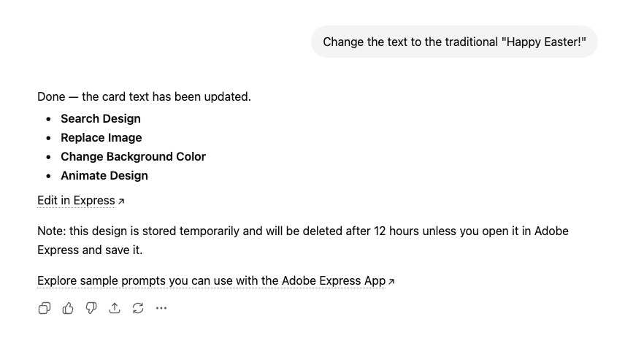Pick the Change Background Color suggestion

coord(133,156)
